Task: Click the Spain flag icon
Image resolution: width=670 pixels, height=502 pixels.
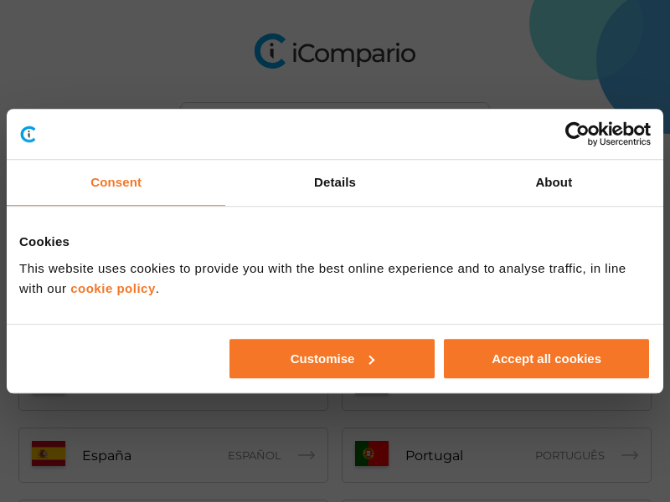Action: [x=49, y=453]
